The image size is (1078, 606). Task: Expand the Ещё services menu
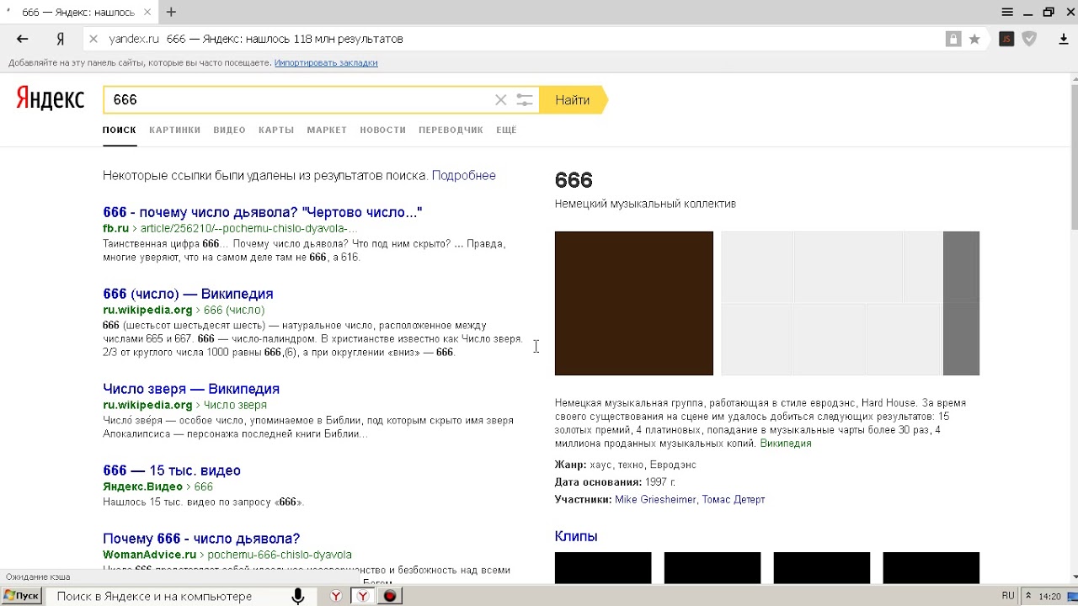click(506, 130)
